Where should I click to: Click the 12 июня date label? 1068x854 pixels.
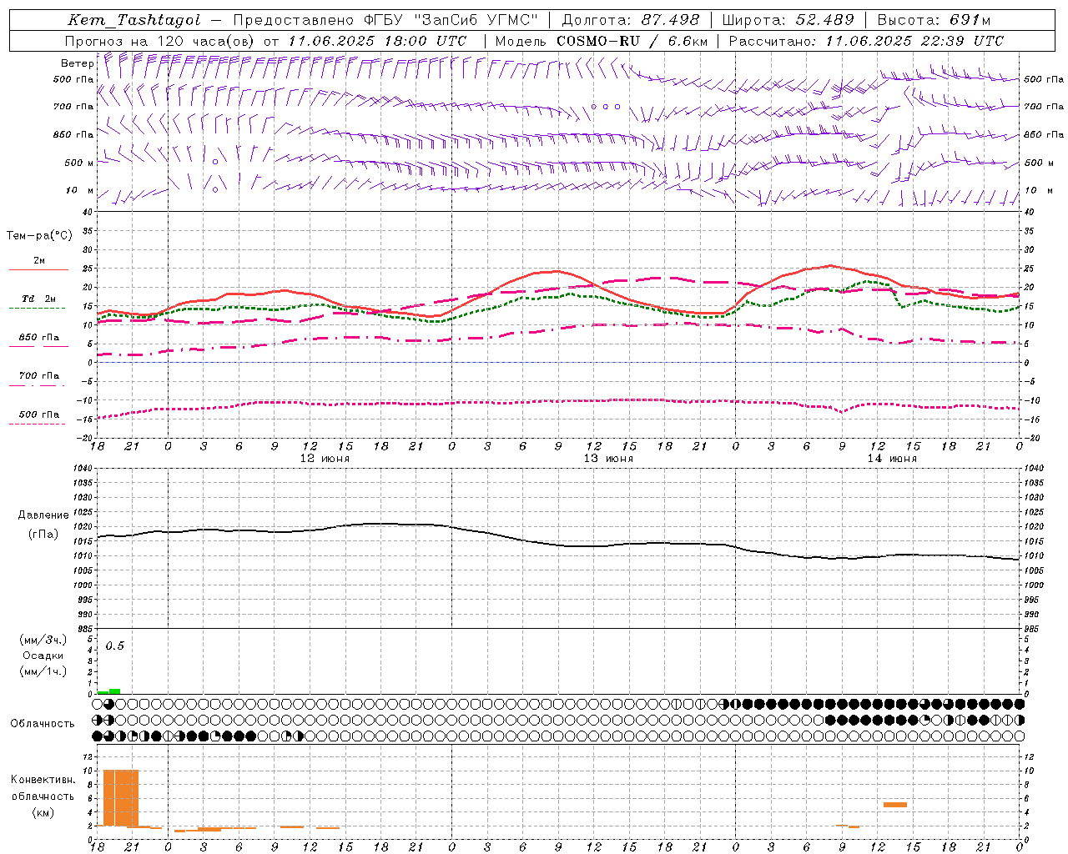pyautogui.click(x=325, y=459)
